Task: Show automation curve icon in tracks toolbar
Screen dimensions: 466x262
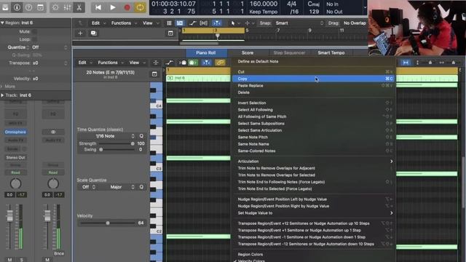Action: point(192,23)
